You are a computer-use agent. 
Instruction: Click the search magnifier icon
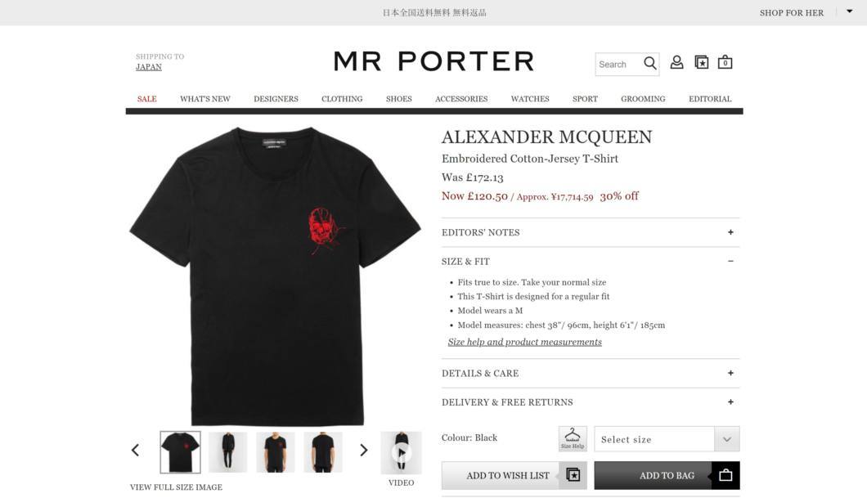pyautogui.click(x=650, y=64)
